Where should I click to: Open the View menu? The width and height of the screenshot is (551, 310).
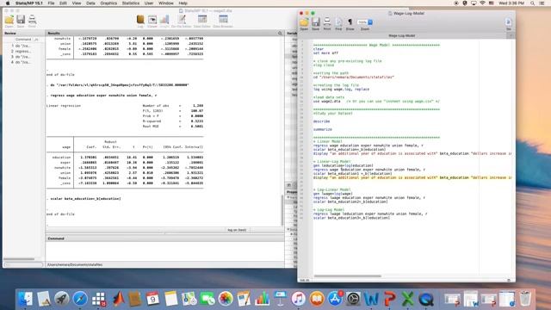(x=77, y=3)
